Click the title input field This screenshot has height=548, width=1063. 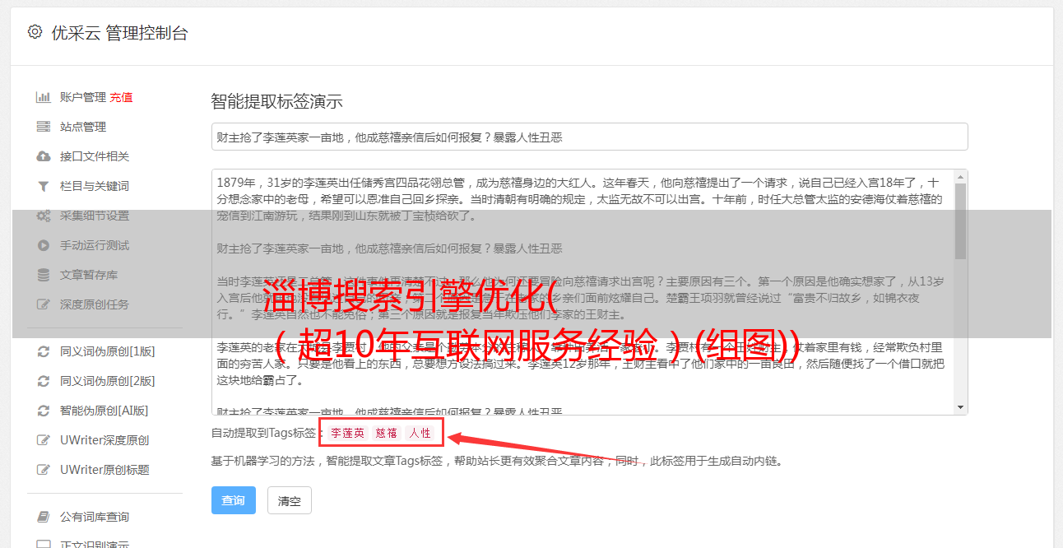tap(589, 137)
